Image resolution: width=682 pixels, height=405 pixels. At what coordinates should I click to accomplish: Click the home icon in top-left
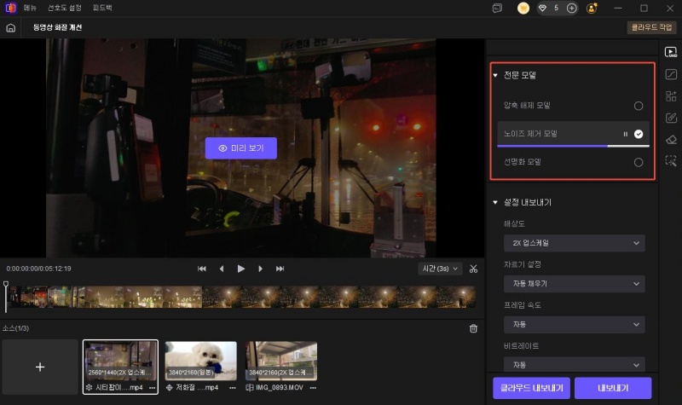point(10,27)
